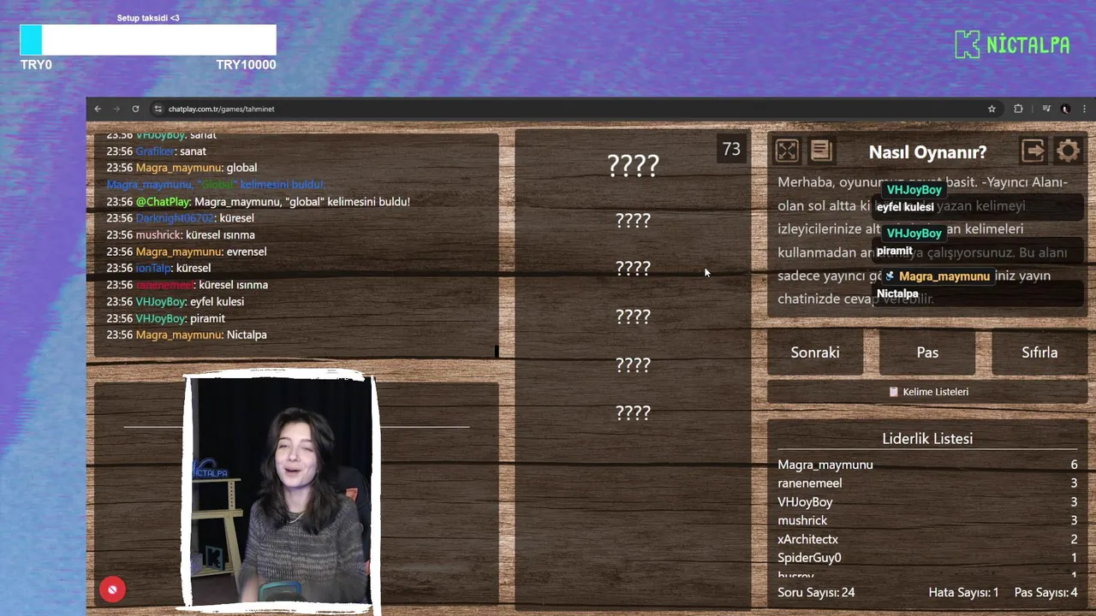1096x616 pixels.
Task: Click chat message VHJoyBoy: eyfel kulesi
Action: [175, 301]
